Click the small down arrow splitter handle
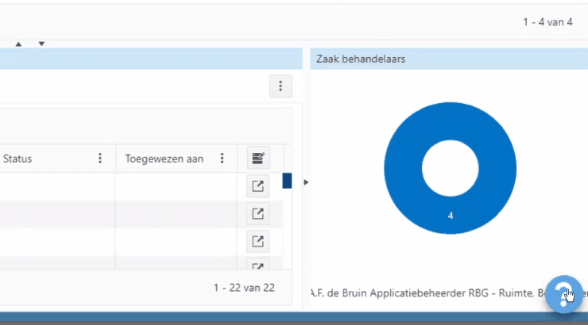 pos(42,44)
